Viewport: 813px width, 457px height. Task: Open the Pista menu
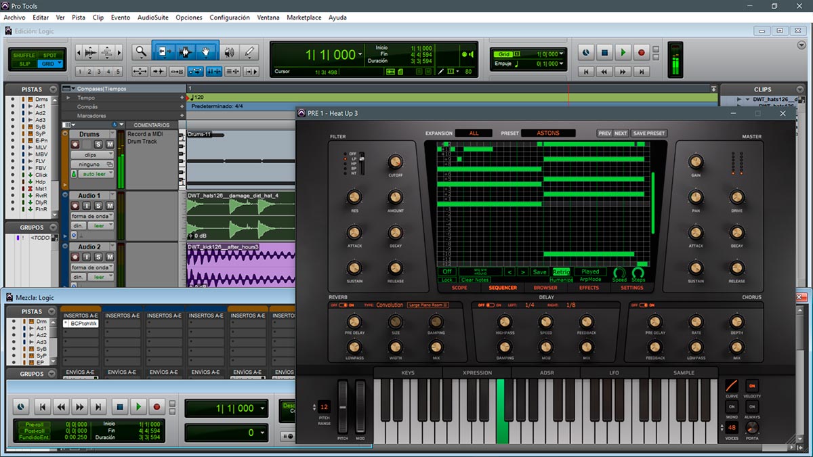[79, 17]
